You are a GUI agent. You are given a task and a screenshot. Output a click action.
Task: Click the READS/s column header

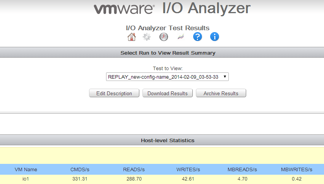tap(134, 170)
